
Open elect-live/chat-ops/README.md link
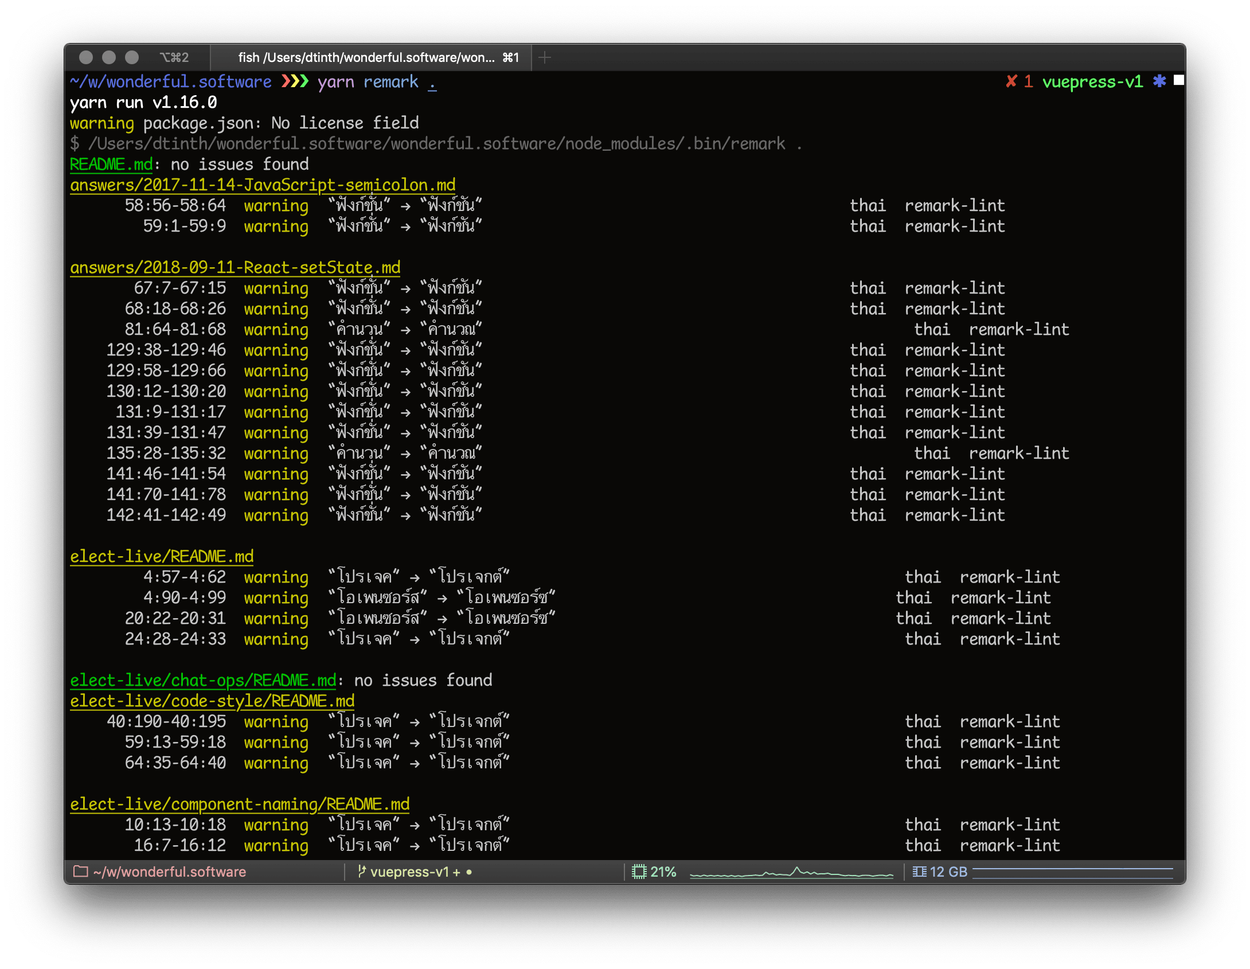pyautogui.click(x=203, y=681)
